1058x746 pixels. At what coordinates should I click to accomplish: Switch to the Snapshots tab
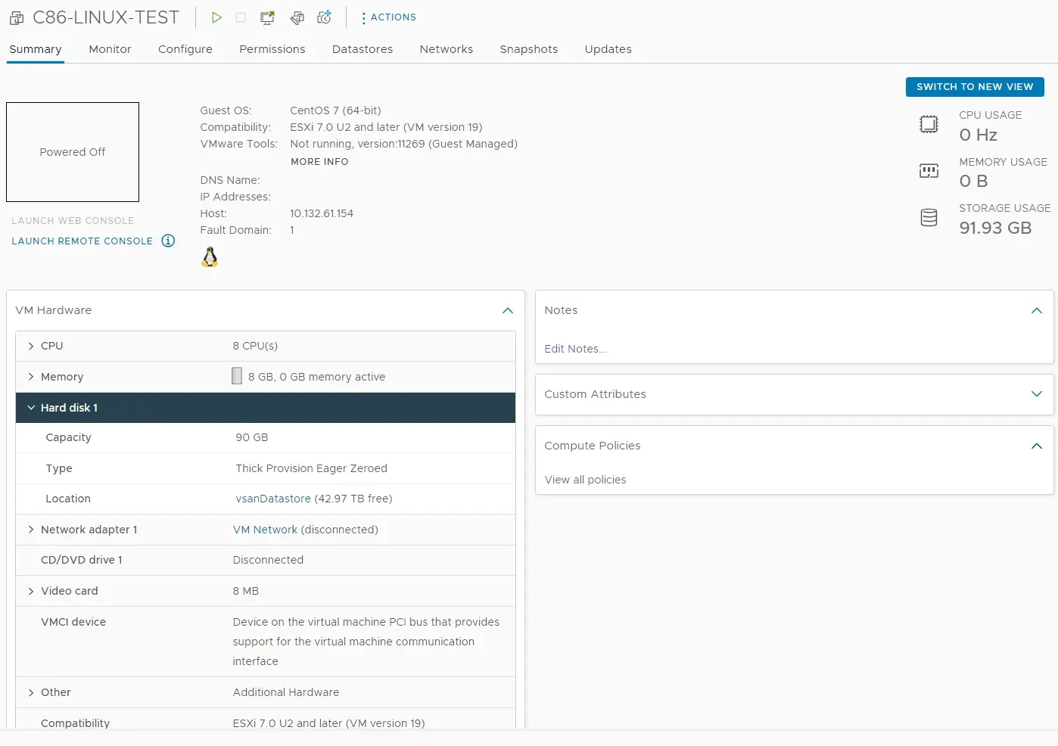[x=528, y=49]
